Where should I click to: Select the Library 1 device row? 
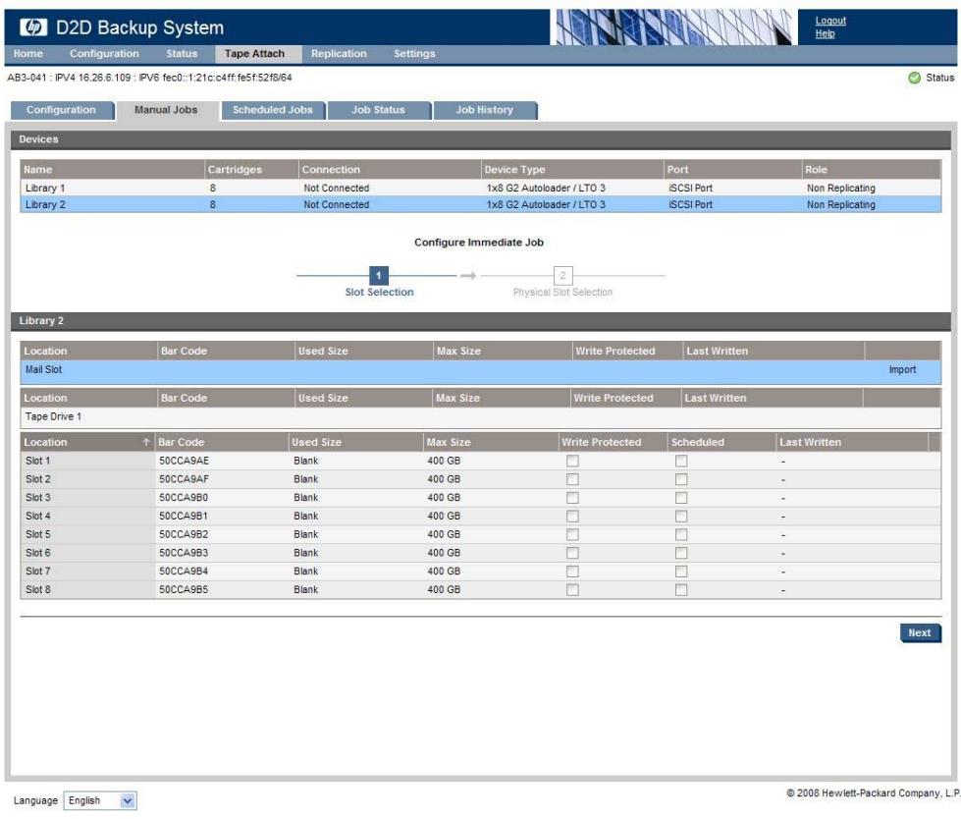click(481, 188)
